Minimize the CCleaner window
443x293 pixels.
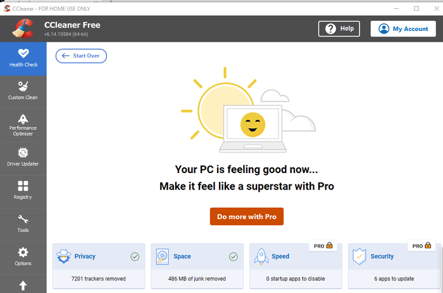396,8
